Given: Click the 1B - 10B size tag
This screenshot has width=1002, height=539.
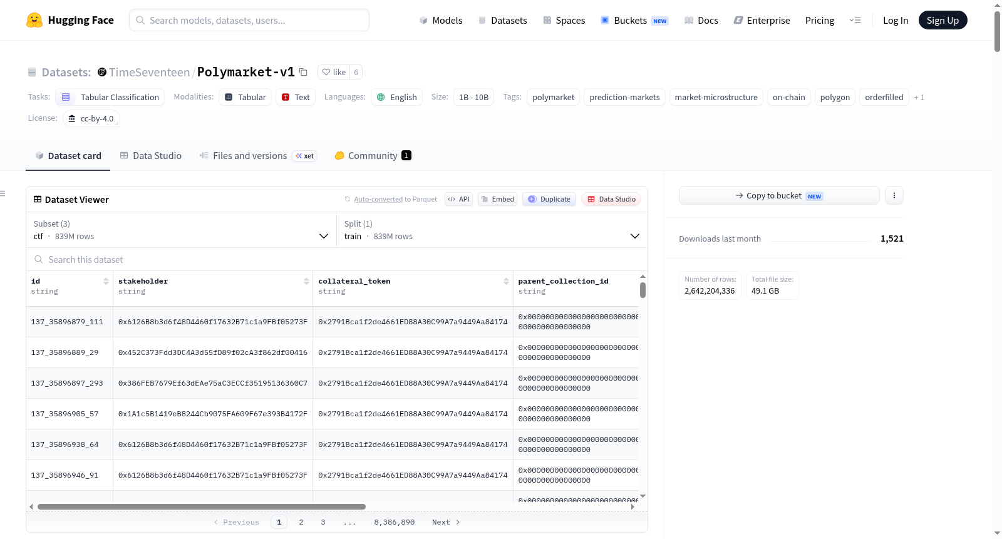Looking at the screenshot, I should [x=473, y=97].
